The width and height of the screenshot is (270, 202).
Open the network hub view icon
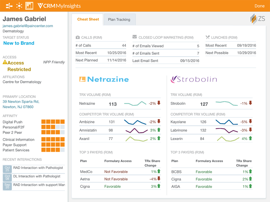(19, 6)
